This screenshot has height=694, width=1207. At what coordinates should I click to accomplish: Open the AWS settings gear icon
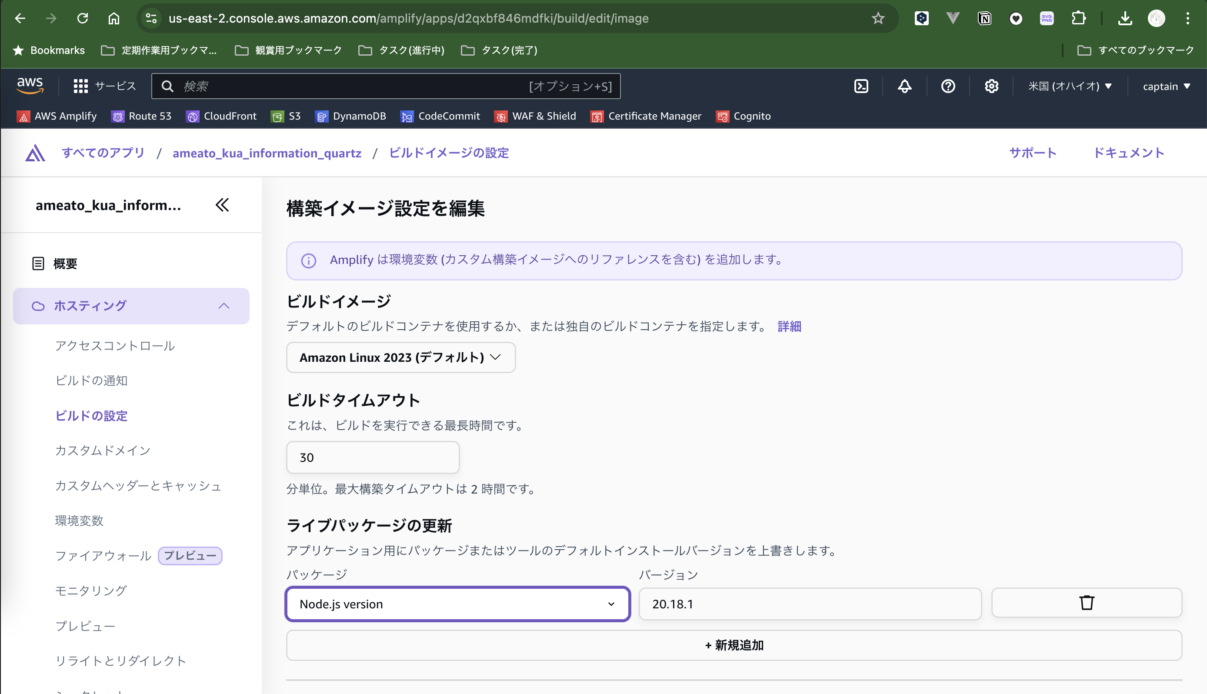[991, 86]
